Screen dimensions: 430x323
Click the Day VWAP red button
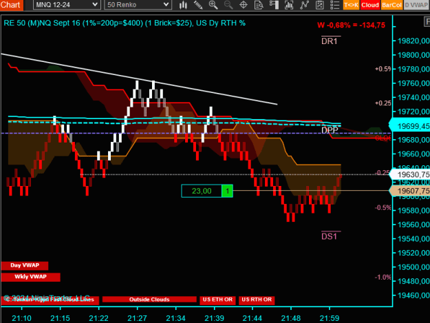25,265
